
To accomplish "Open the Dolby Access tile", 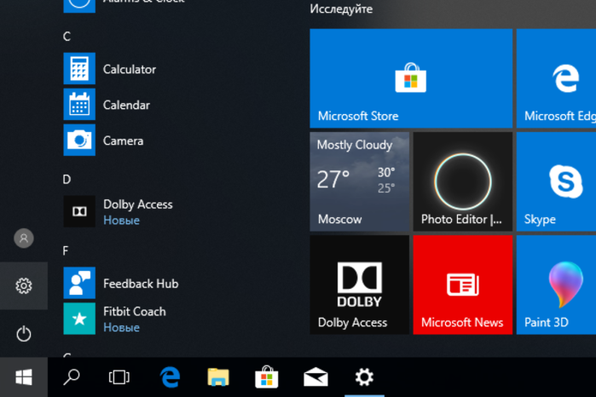I will point(359,285).
